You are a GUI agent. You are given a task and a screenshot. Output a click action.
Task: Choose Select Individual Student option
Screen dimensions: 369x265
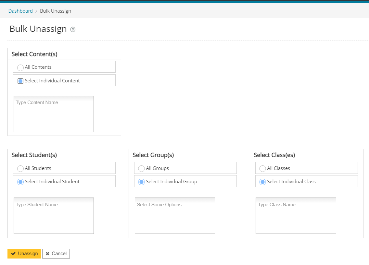coord(20,181)
